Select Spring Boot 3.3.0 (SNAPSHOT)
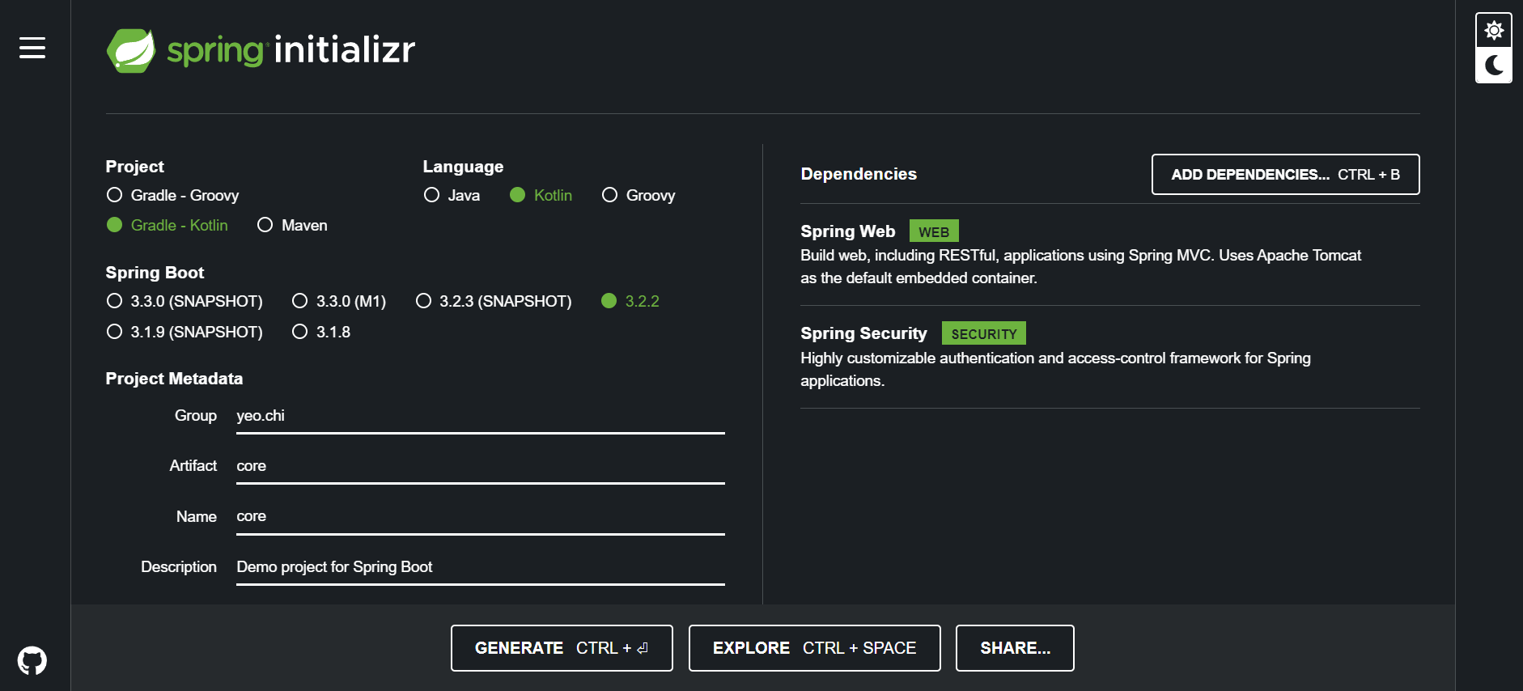Image resolution: width=1523 pixels, height=691 pixels. [x=185, y=301]
